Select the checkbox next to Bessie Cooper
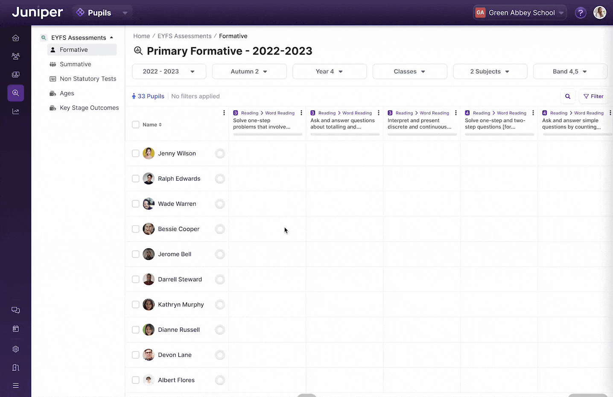Viewport: 613px width, 397px height. tap(136, 229)
